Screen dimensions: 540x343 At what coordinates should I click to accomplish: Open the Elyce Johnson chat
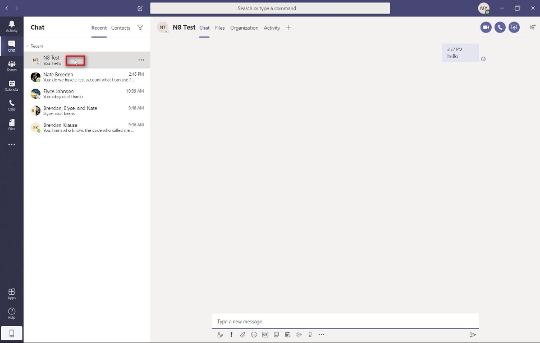87,94
